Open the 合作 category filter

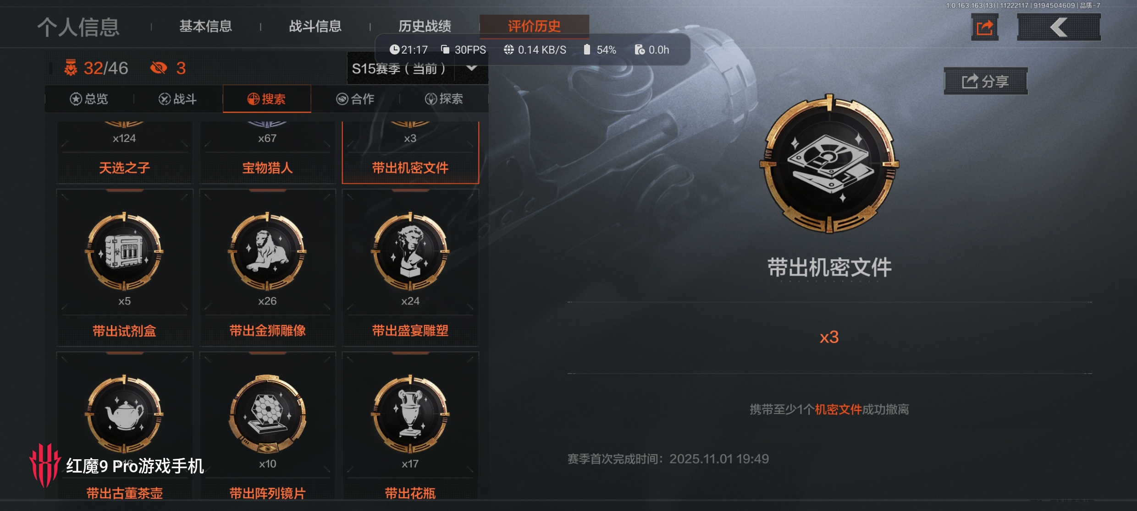pos(355,99)
